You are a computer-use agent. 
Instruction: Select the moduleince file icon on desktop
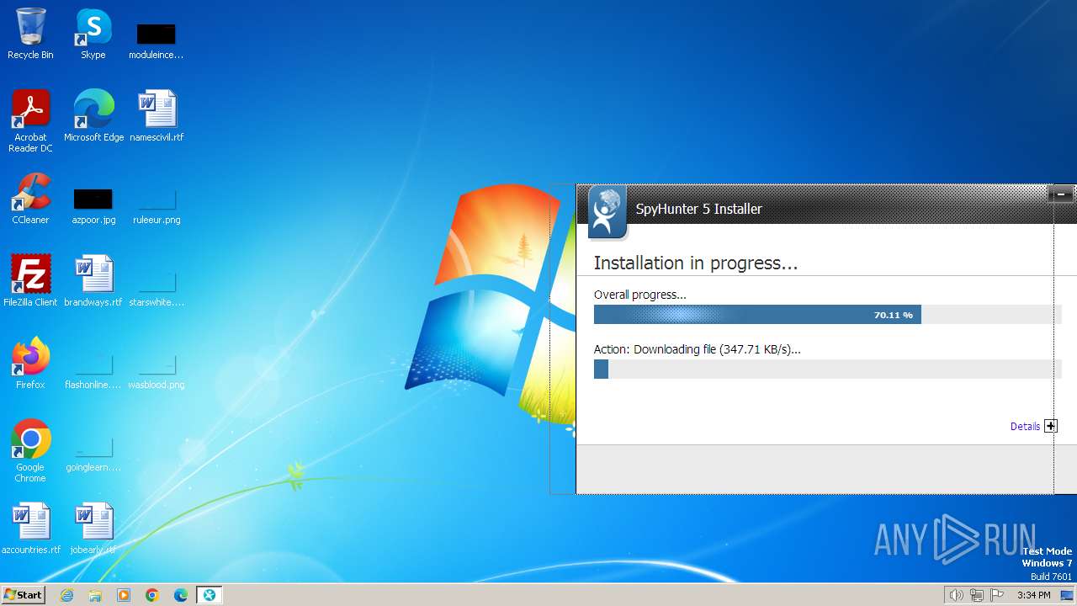click(x=157, y=40)
